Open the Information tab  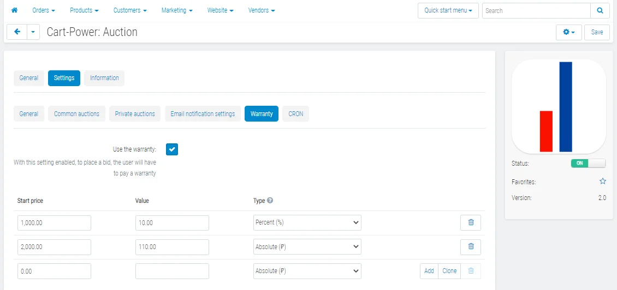point(104,78)
